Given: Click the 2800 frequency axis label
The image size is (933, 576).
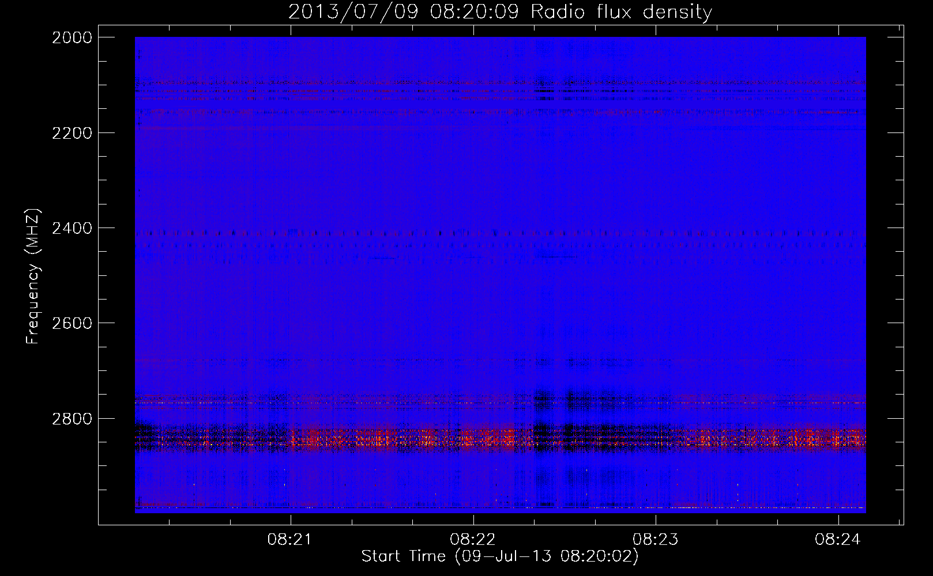Looking at the screenshot, I should pyautogui.click(x=72, y=419).
